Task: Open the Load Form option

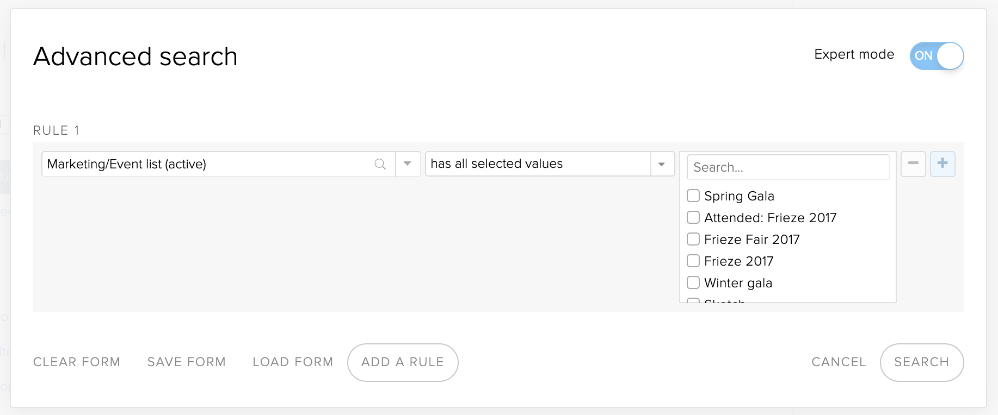Action: click(293, 362)
